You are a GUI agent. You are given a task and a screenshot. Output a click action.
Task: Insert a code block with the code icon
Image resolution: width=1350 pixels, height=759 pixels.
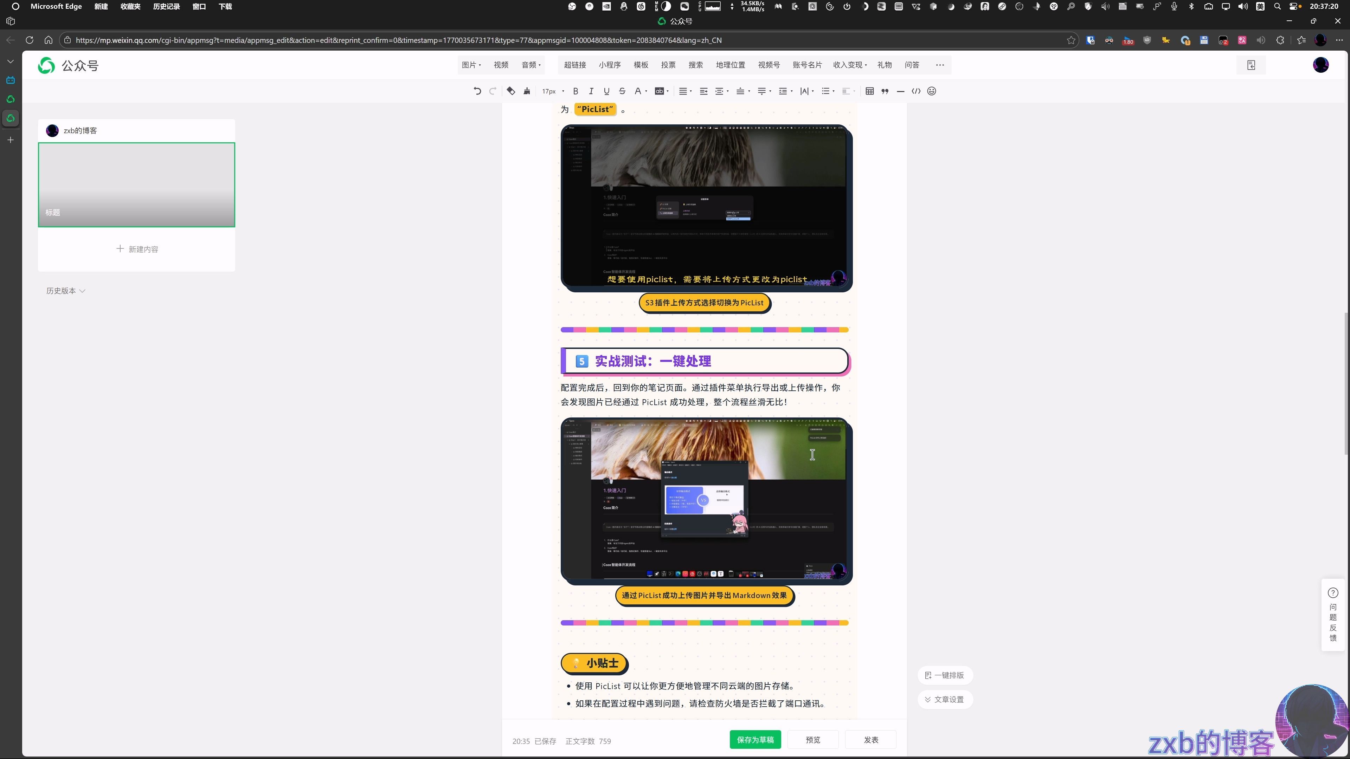tap(916, 91)
